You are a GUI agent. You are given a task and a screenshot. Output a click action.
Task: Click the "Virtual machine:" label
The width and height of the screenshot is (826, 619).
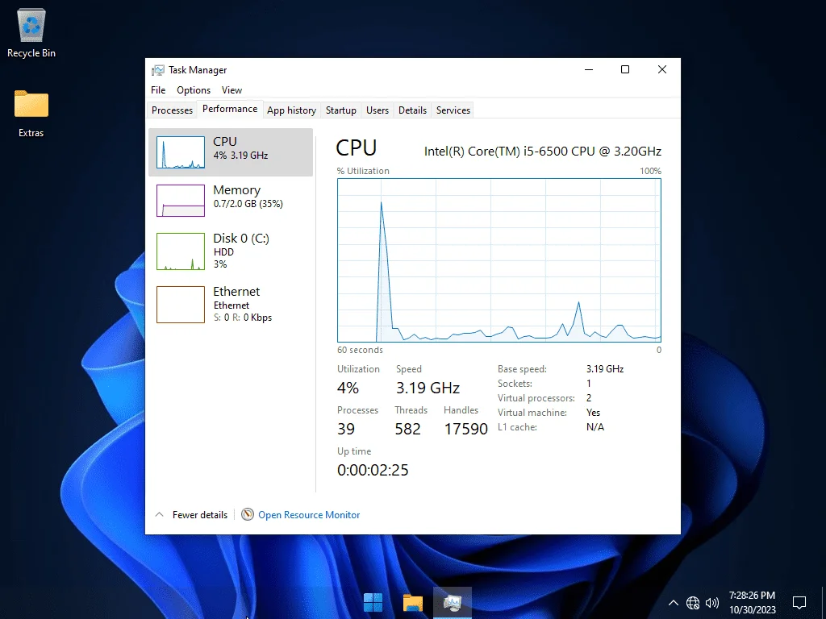[532, 413]
